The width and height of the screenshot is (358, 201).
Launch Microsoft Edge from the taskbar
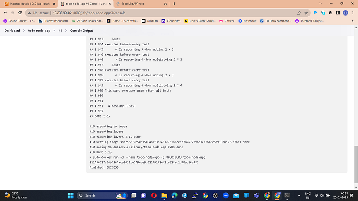[174, 196]
